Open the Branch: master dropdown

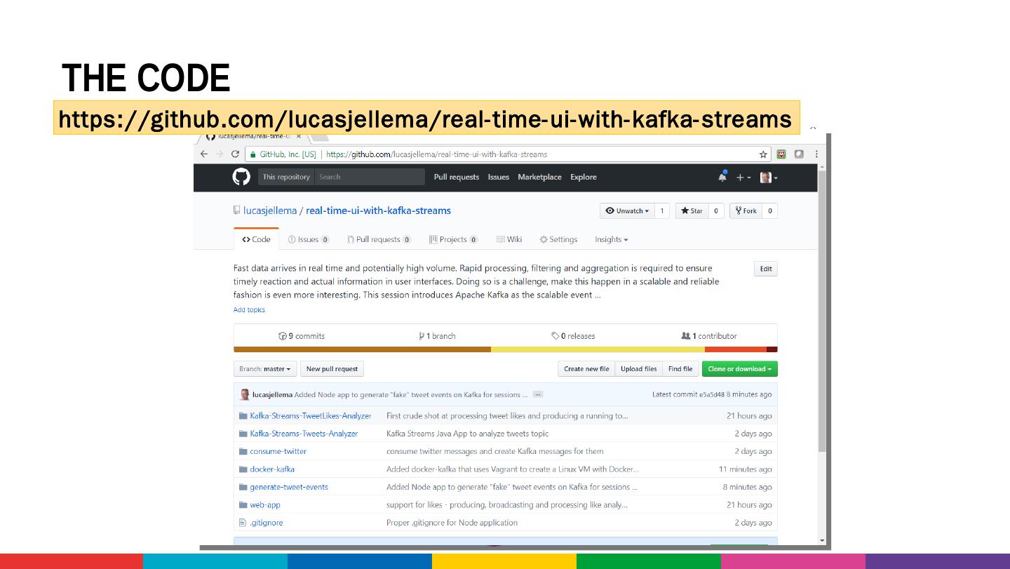click(x=264, y=369)
